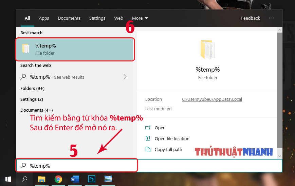The width and height of the screenshot is (295, 186).
Task: Click the preview pane vertical scrollbar thumb
Action: 280,90
